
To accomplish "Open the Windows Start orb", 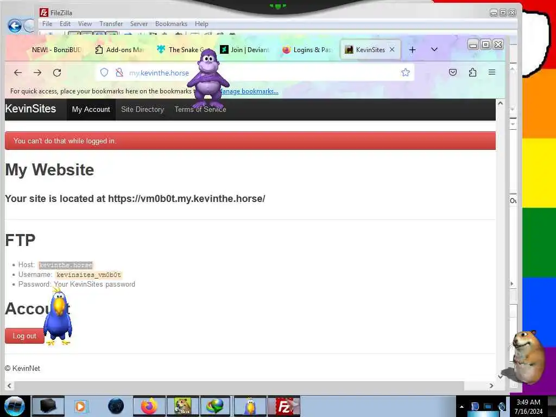I will click(x=15, y=406).
